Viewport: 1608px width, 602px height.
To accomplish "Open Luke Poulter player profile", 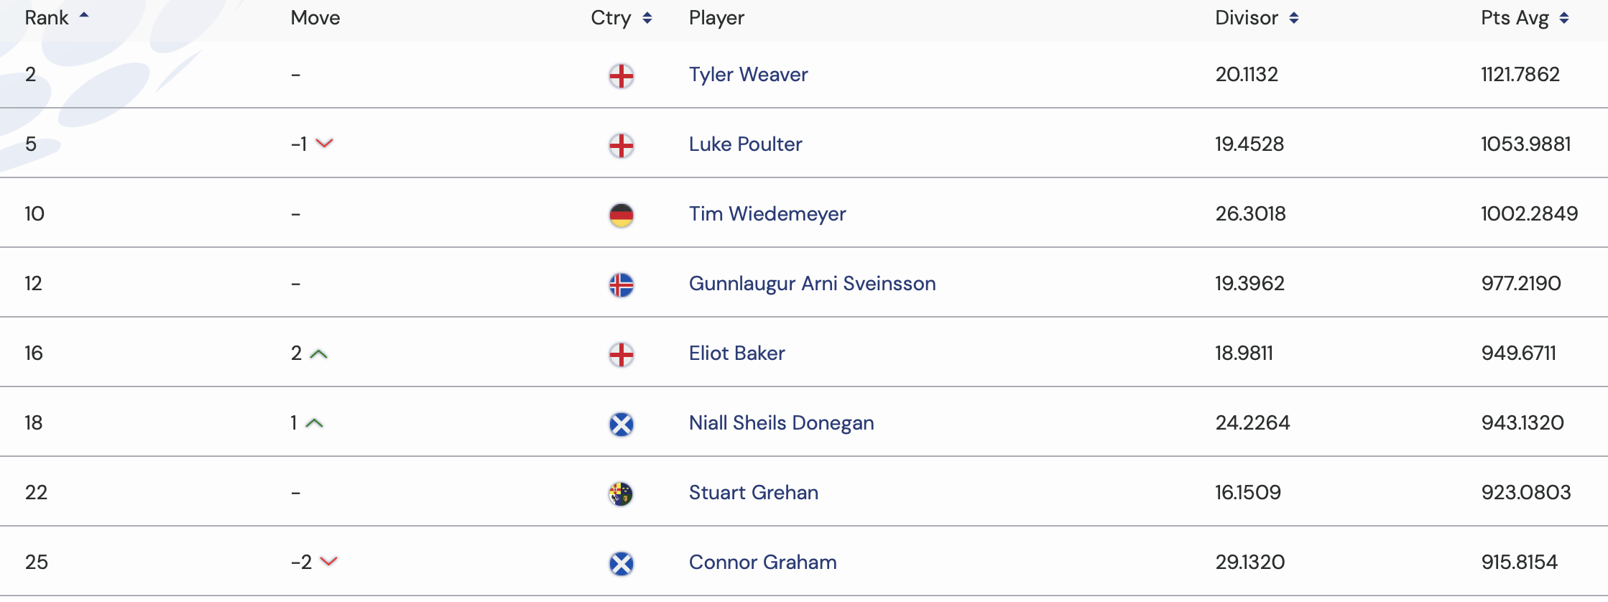I will [745, 144].
